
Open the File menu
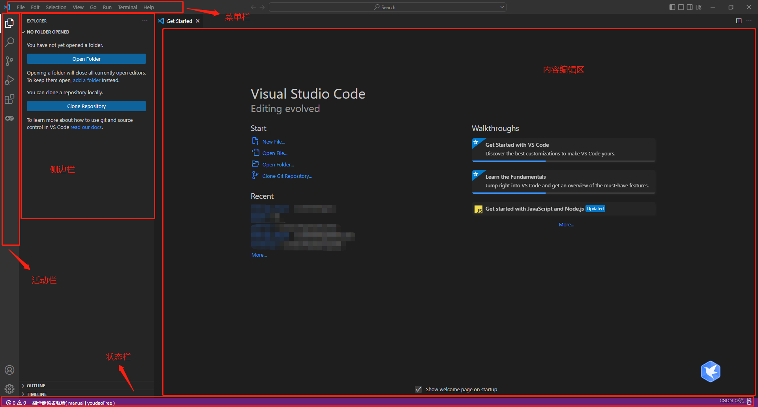(21, 7)
